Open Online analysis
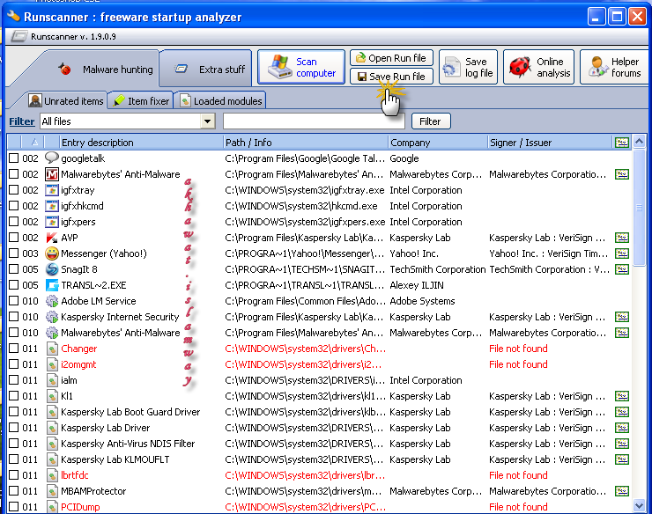The height and width of the screenshot is (514, 652). pos(538,67)
